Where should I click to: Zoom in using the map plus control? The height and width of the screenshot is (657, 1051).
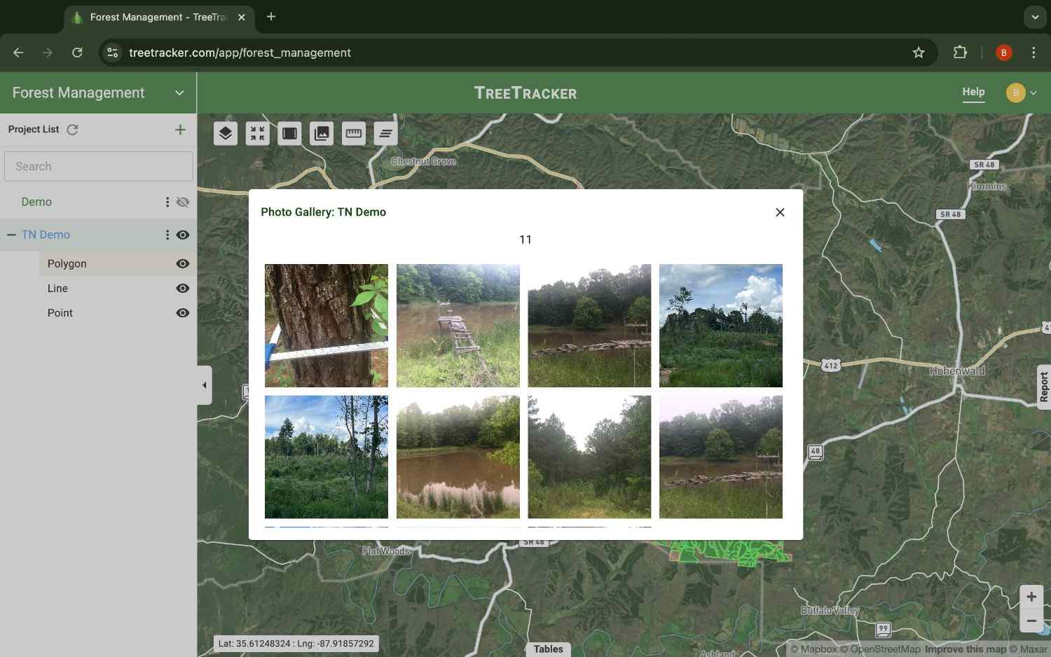[1031, 597]
